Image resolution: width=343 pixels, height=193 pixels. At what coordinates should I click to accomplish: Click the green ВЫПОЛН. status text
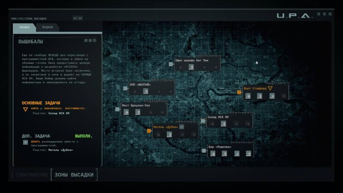(84, 136)
